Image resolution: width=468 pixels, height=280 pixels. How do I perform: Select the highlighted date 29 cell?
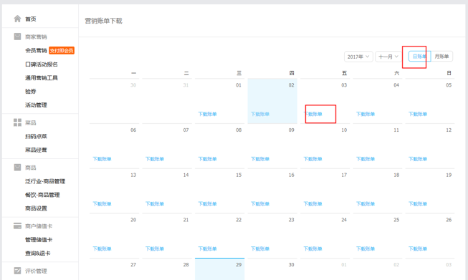[x=220, y=269]
